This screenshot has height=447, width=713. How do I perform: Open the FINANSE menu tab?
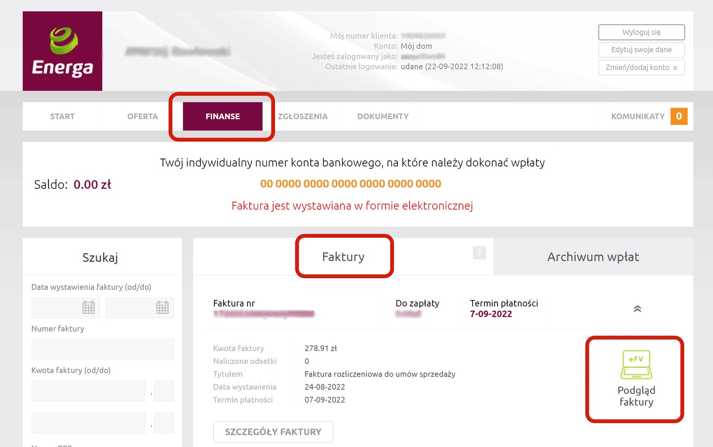click(x=223, y=116)
